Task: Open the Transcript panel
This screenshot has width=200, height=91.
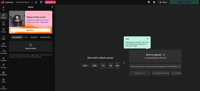Action: pos(3,52)
